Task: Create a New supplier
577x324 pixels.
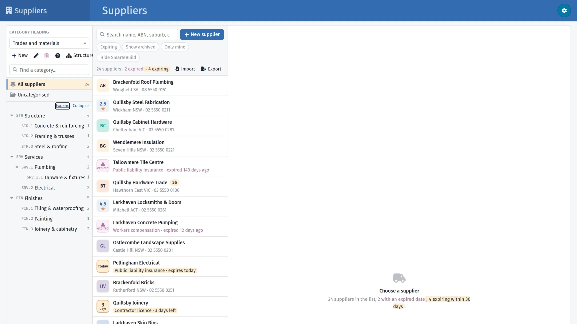Action: click(202, 34)
